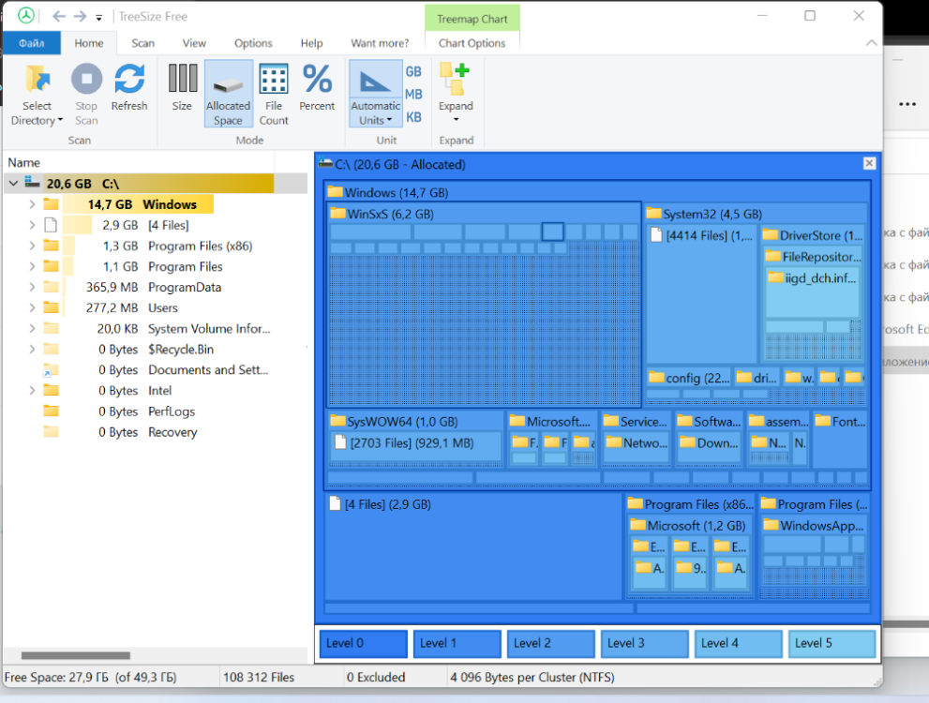Expand the Windows folder node
Image resolution: width=929 pixels, height=703 pixels.
(x=32, y=204)
